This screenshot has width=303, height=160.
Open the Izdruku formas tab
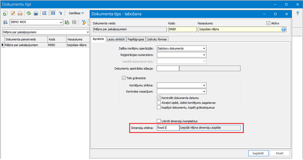click(x=157, y=39)
